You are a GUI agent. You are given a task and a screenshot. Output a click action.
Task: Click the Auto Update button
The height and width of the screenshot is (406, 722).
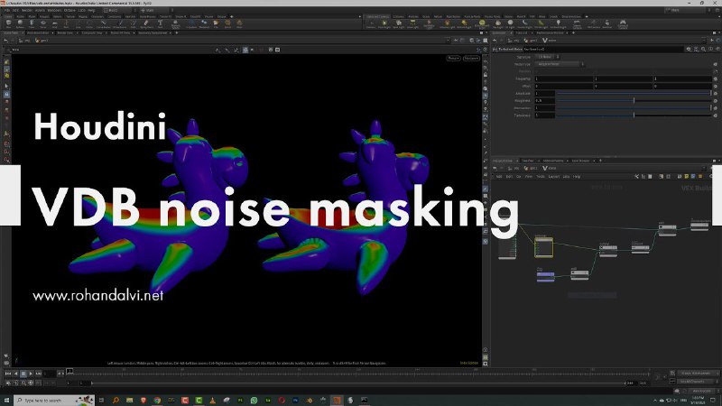(702, 391)
